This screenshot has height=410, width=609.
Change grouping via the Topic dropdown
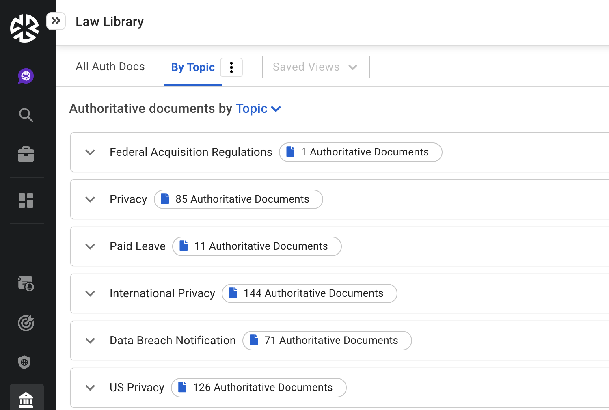(258, 109)
